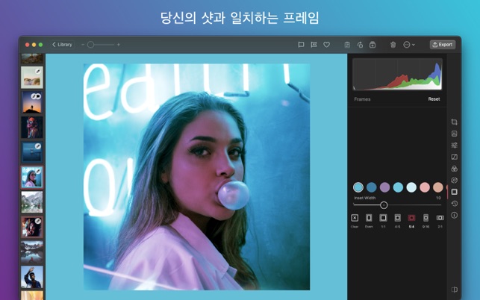Pick the purple frame color swatch
This screenshot has height=300, width=480.
[x=384, y=187]
